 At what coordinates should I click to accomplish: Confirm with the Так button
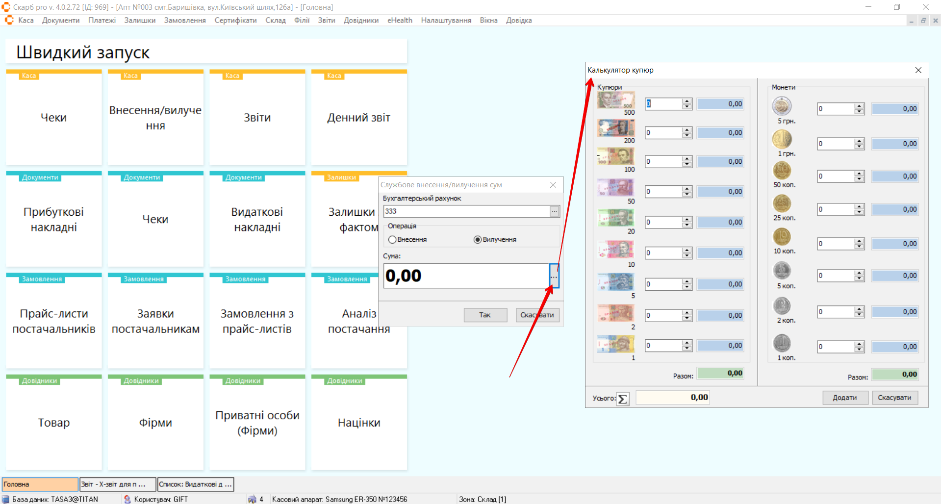[x=485, y=315]
